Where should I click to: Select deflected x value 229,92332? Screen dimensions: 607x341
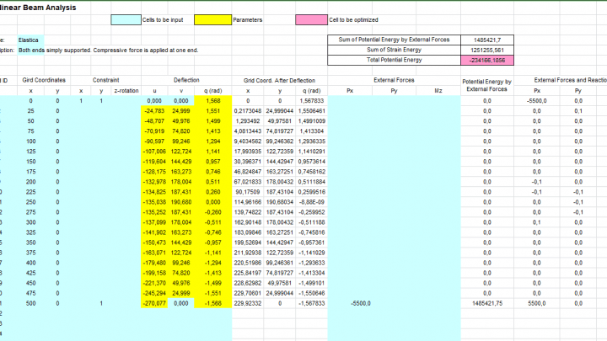248,303
